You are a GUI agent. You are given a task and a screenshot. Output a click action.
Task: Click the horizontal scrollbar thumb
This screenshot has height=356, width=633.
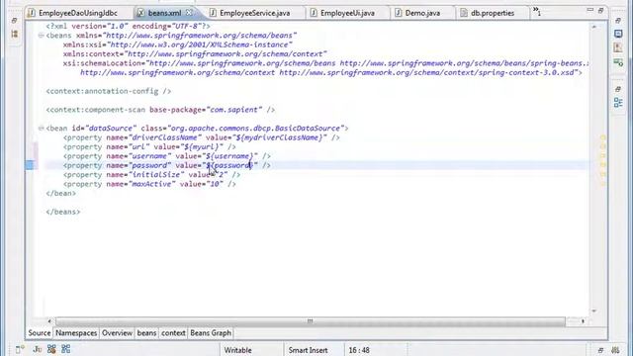(x=310, y=321)
